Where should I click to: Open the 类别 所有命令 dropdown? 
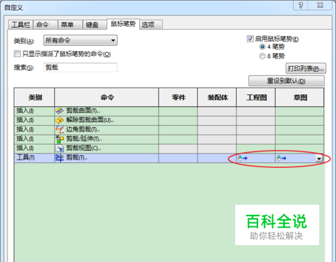(x=80, y=40)
